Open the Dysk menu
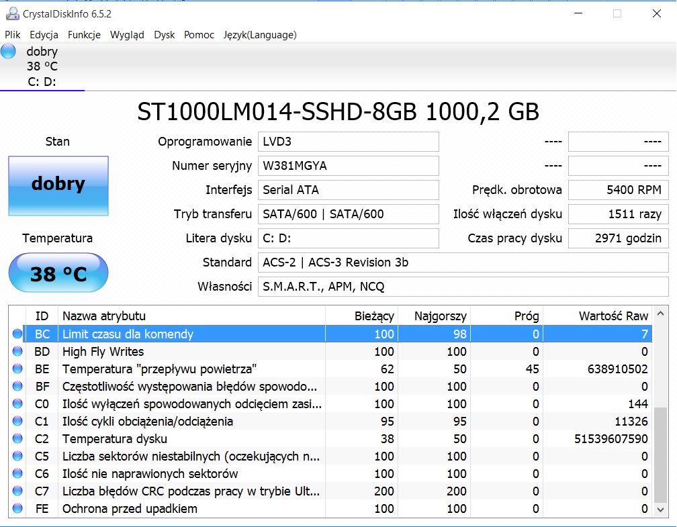 [x=164, y=34]
